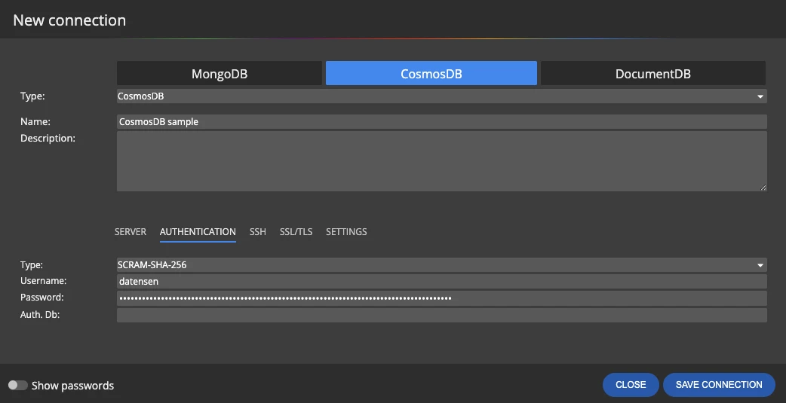Click into the Description text area

tap(441, 161)
